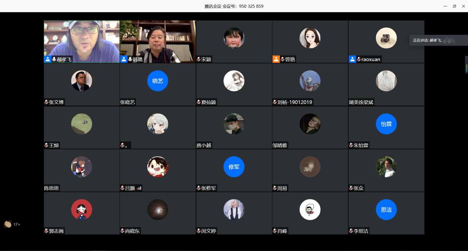Click the muted mic icon beside 朱怡霖
The image size is (468, 251).
pyautogui.click(x=351, y=145)
